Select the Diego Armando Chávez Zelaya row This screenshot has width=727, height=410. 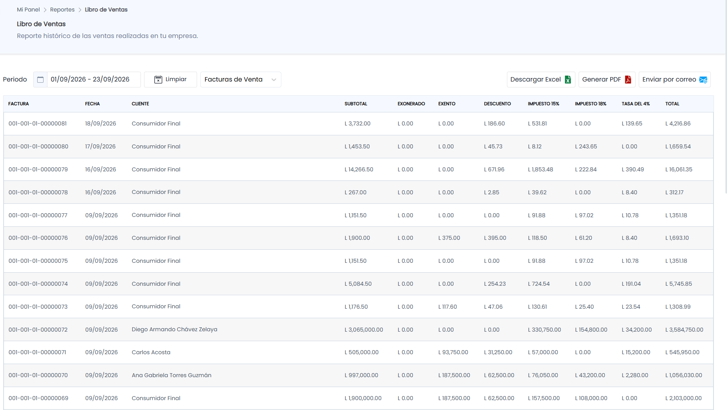[359, 330]
